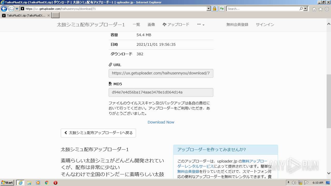Open the 一覧 navigation item
The image size is (331, 186).
136,25
